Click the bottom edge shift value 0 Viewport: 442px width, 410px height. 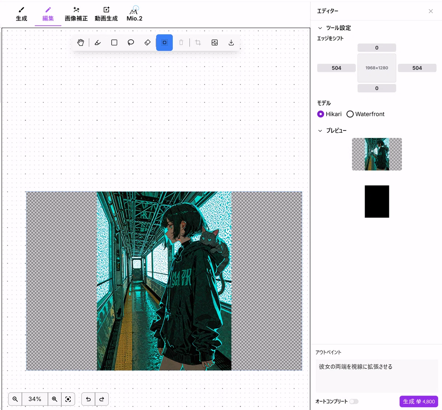(x=377, y=88)
